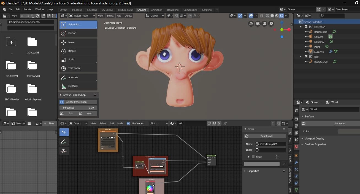Click the node Name field ColorRamp.001
Screen dimensions: 360x194
270,144
